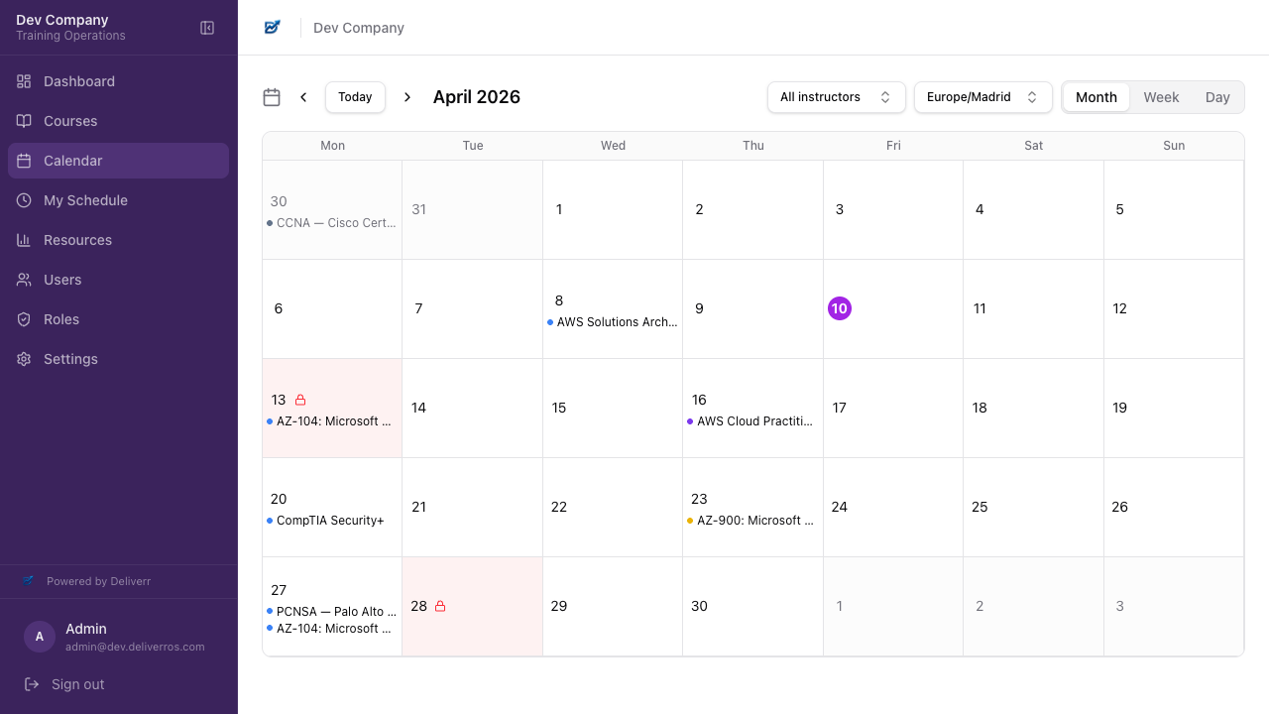Click the Resources bar chart icon
Image resolution: width=1269 pixels, height=714 pixels.
tap(24, 240)
